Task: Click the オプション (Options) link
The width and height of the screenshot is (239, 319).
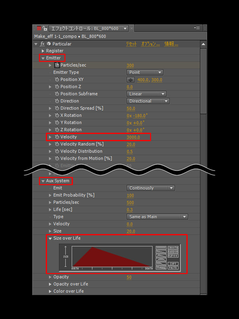Action: click(x=151, y=44)
